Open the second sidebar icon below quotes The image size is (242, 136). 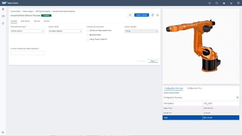pos(3,16)
